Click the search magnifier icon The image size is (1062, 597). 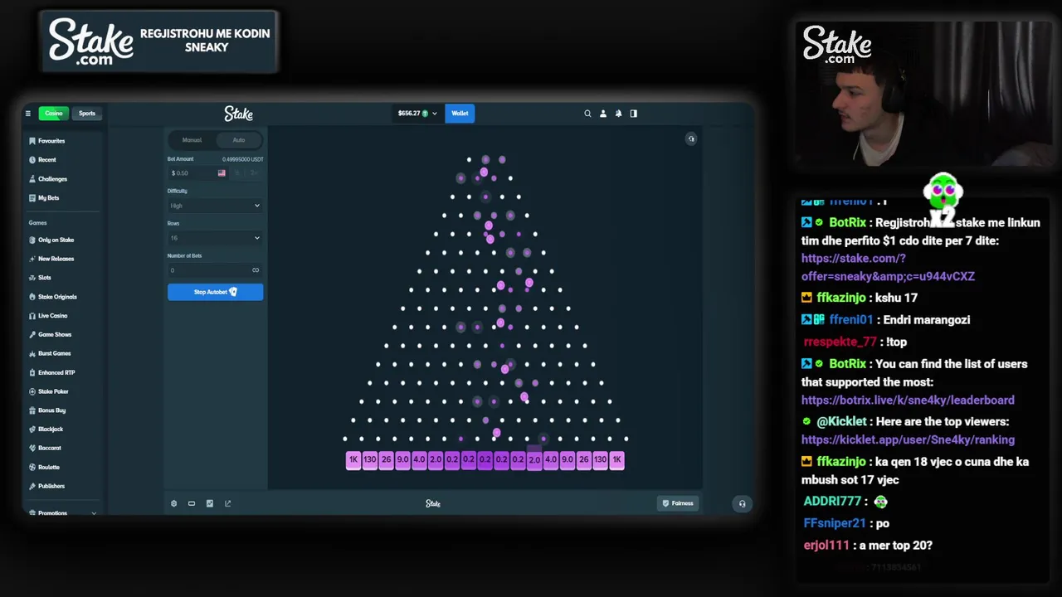pos(587,114)
